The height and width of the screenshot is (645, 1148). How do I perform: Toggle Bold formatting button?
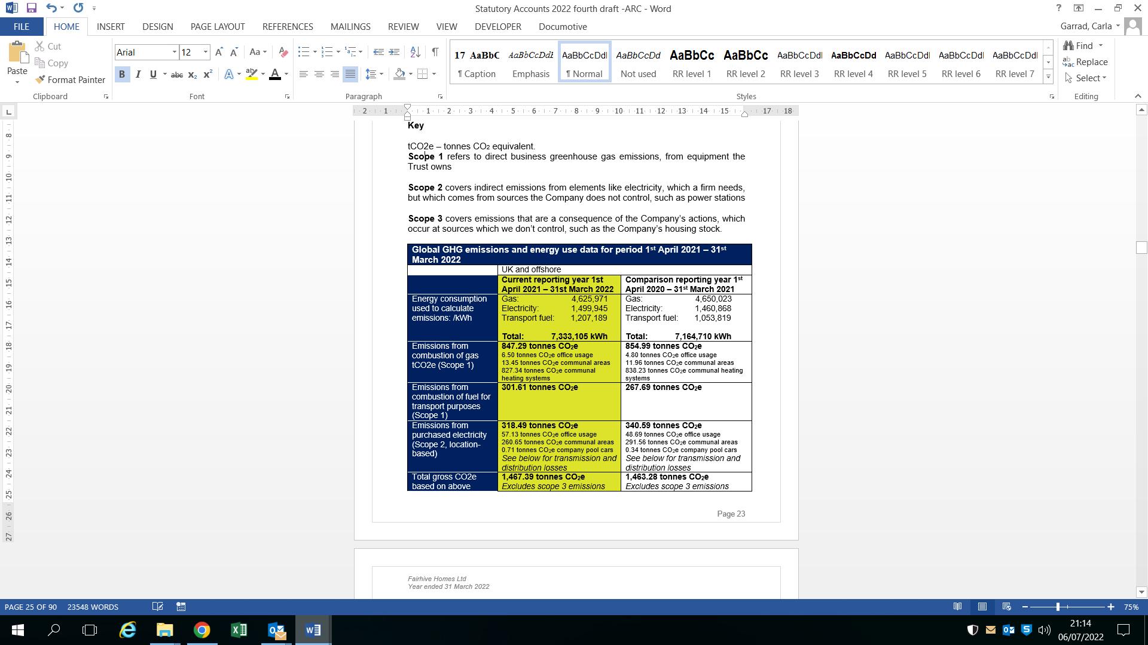[122, 75]
